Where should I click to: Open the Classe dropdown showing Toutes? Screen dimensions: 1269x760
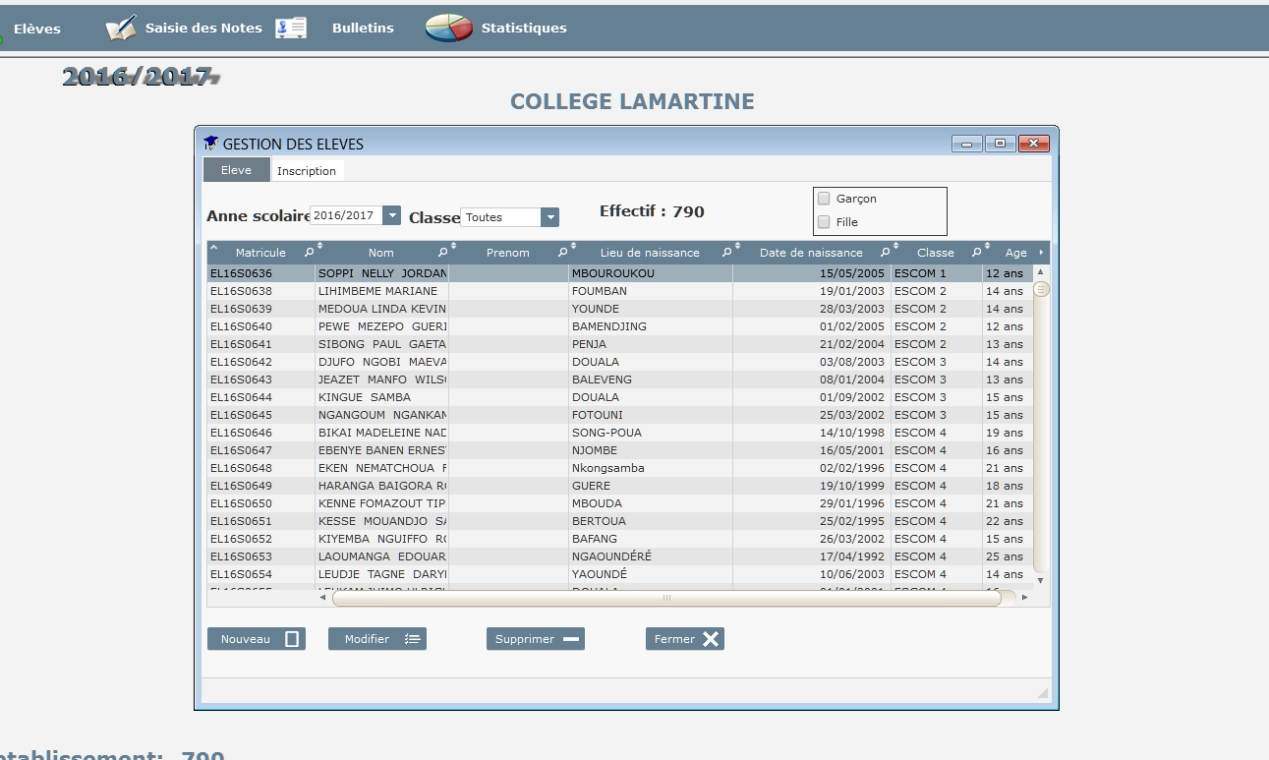pos(549,217)
